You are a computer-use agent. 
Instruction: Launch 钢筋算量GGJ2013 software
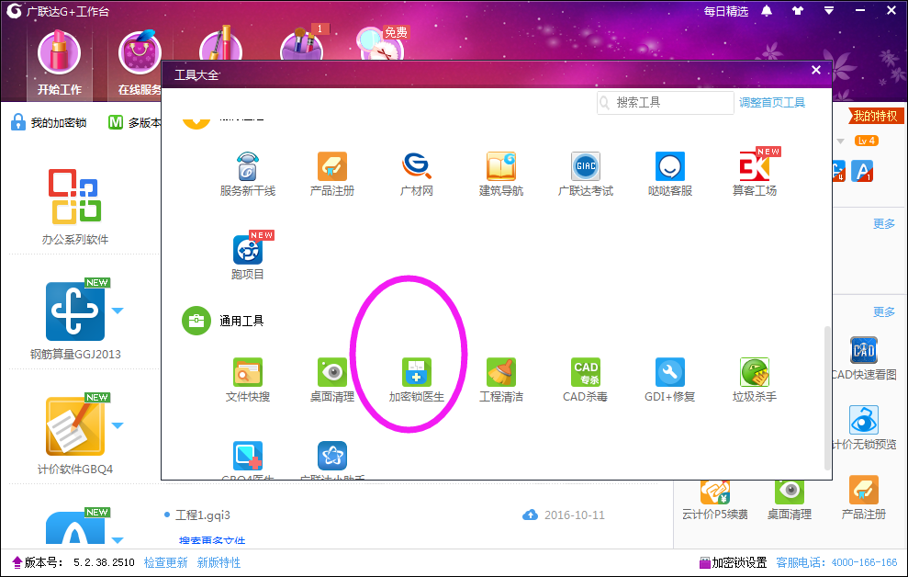pos(75,320)
